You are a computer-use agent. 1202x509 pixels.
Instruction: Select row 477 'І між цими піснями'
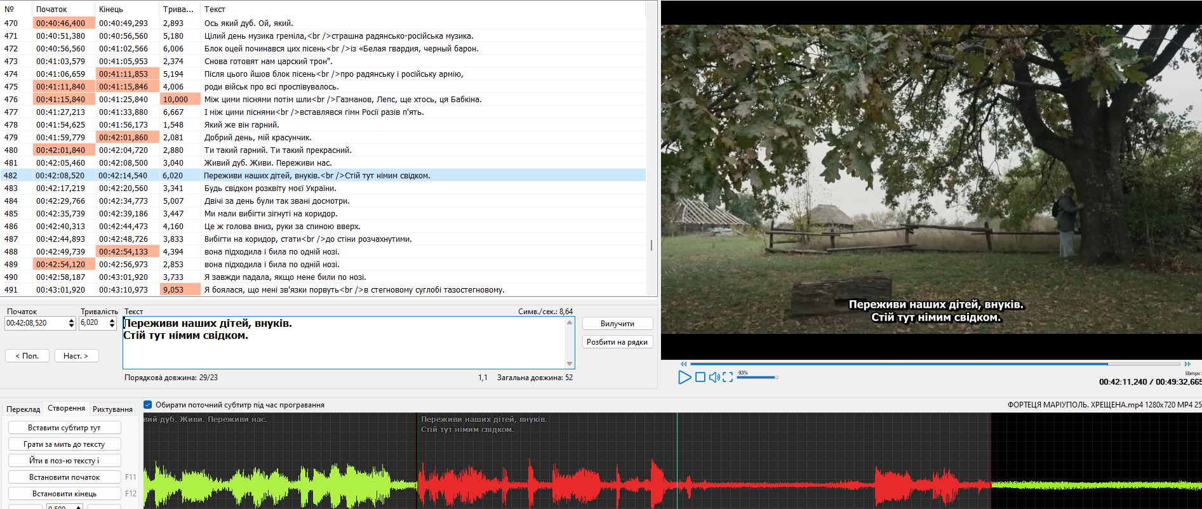pos(323,112)
